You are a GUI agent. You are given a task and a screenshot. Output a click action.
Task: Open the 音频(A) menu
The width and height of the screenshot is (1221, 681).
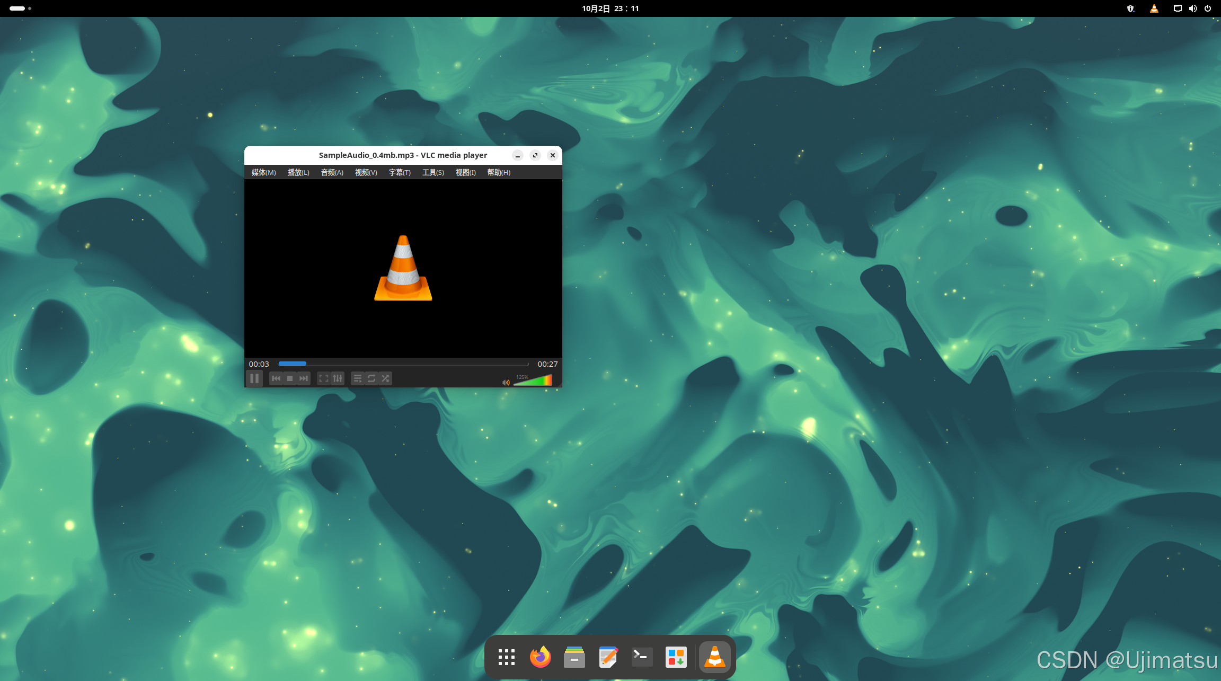point(332,172)
